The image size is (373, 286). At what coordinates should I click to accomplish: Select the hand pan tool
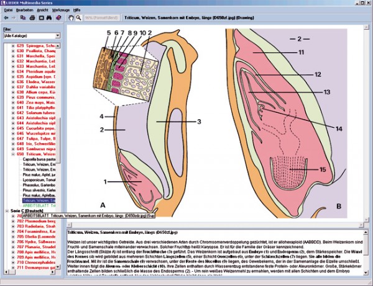[x=71, y=19]
